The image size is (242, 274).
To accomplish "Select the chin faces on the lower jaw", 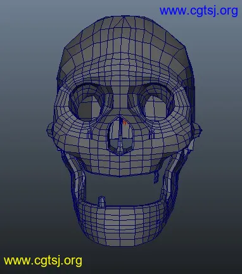I will (x=120, y=226).
